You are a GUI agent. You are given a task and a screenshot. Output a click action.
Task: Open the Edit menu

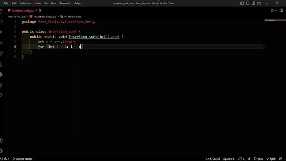[x=14, y=3]
